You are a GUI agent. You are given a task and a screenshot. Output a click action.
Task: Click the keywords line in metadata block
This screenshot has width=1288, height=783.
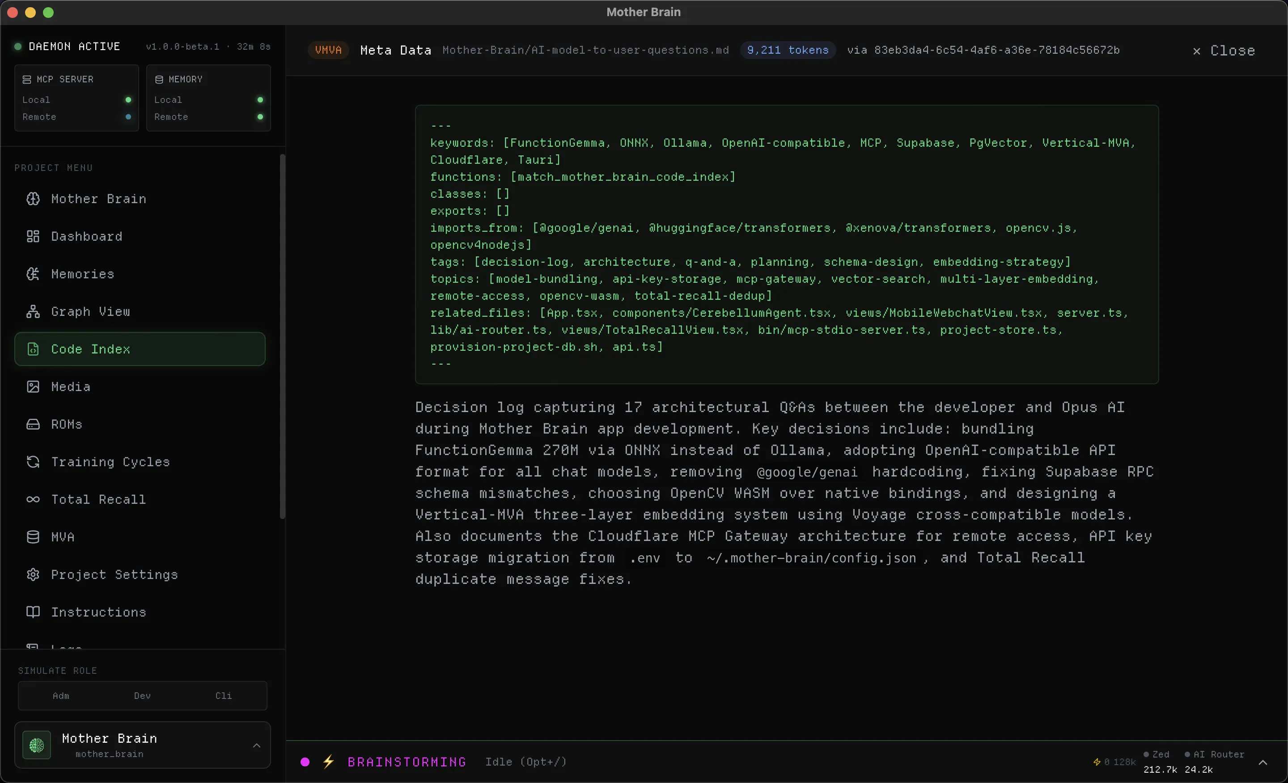pos(783,151)
